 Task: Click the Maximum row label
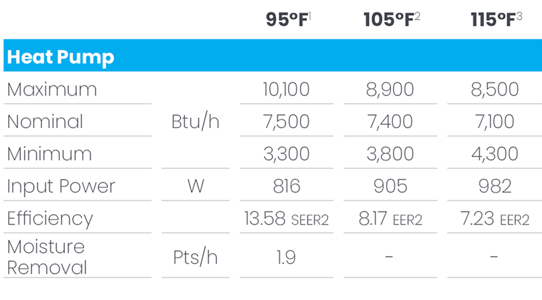(x=52, y=89)
